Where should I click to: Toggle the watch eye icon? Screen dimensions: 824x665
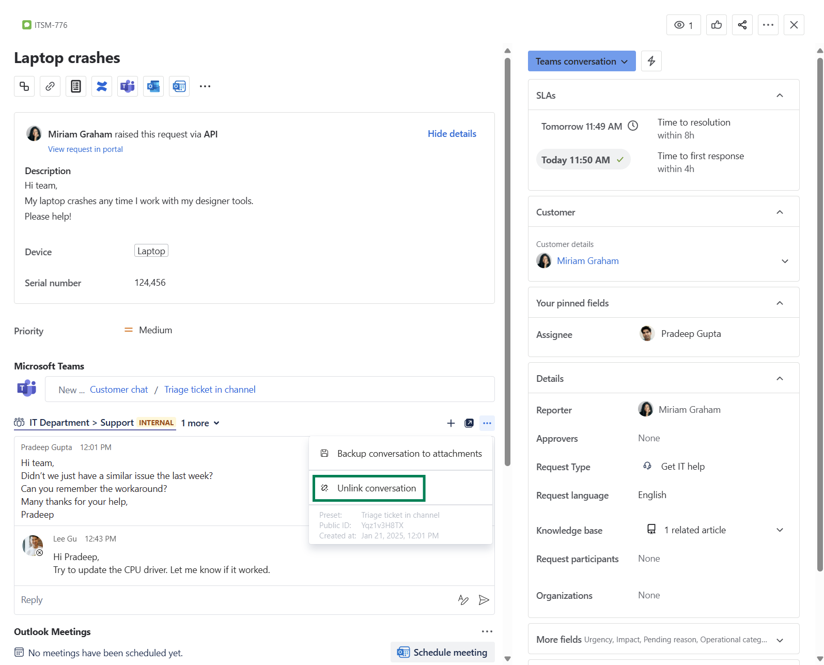pyautogui.click(x=683, y=25)
